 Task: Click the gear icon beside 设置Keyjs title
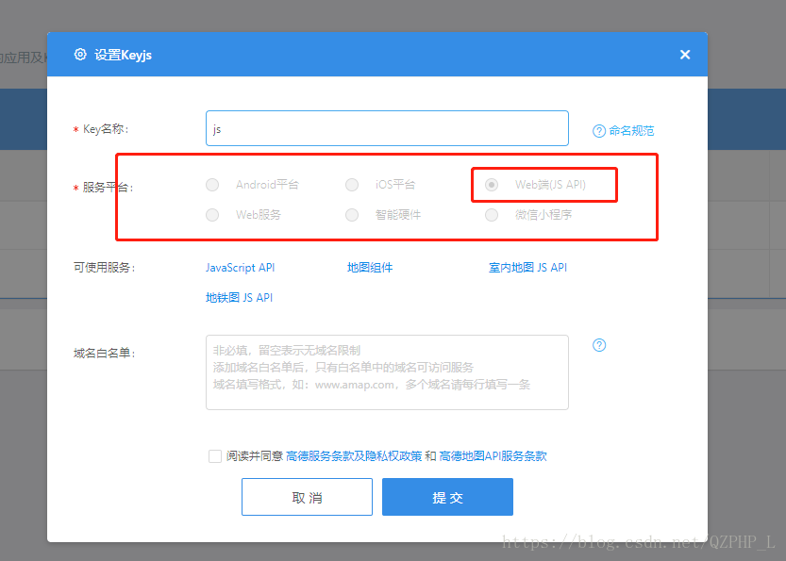pyautogui.click(x=80, y=55)
